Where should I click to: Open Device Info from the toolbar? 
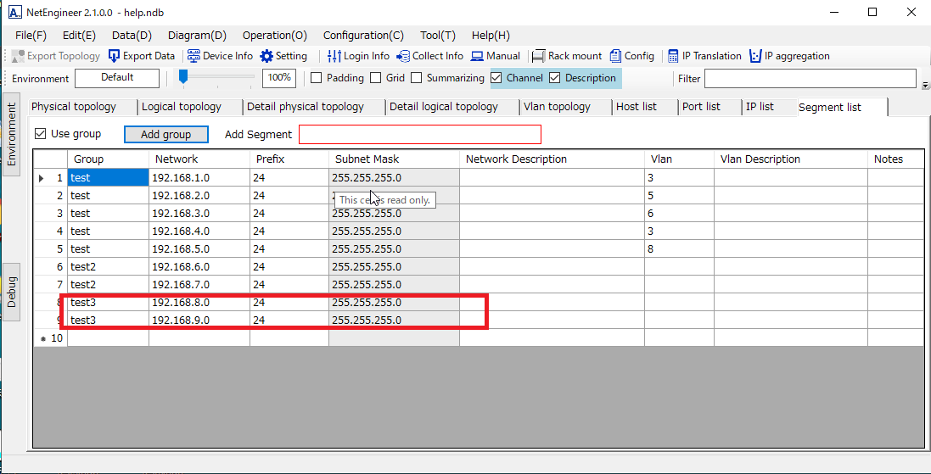click(193, 56)
